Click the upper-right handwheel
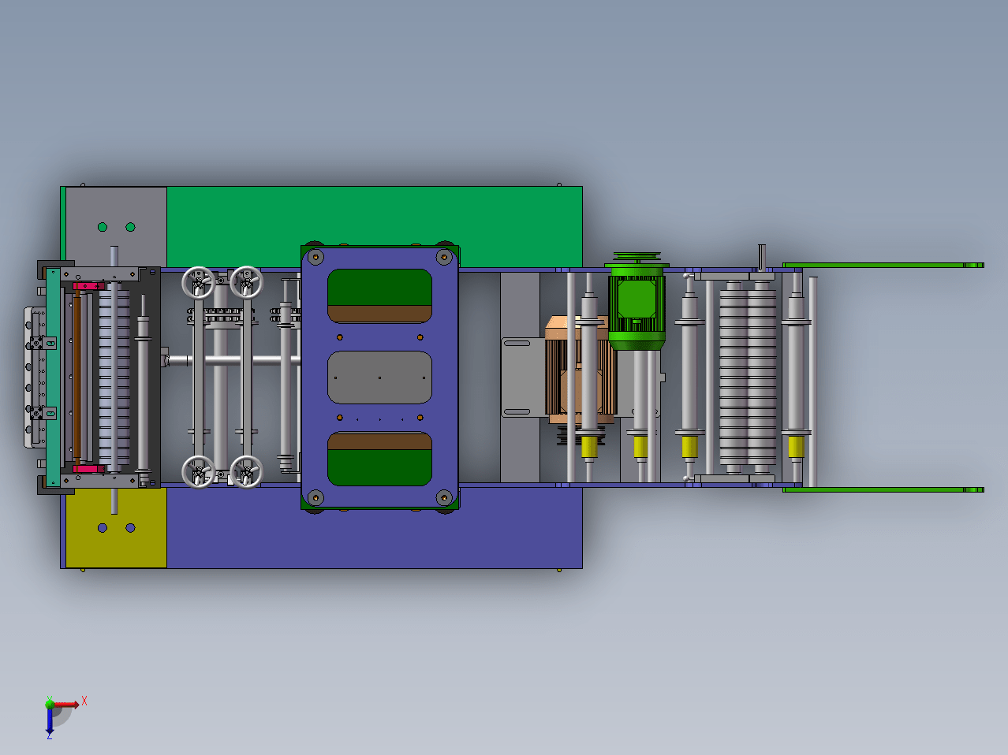The image size is (1008, 755). coord(246,282)
